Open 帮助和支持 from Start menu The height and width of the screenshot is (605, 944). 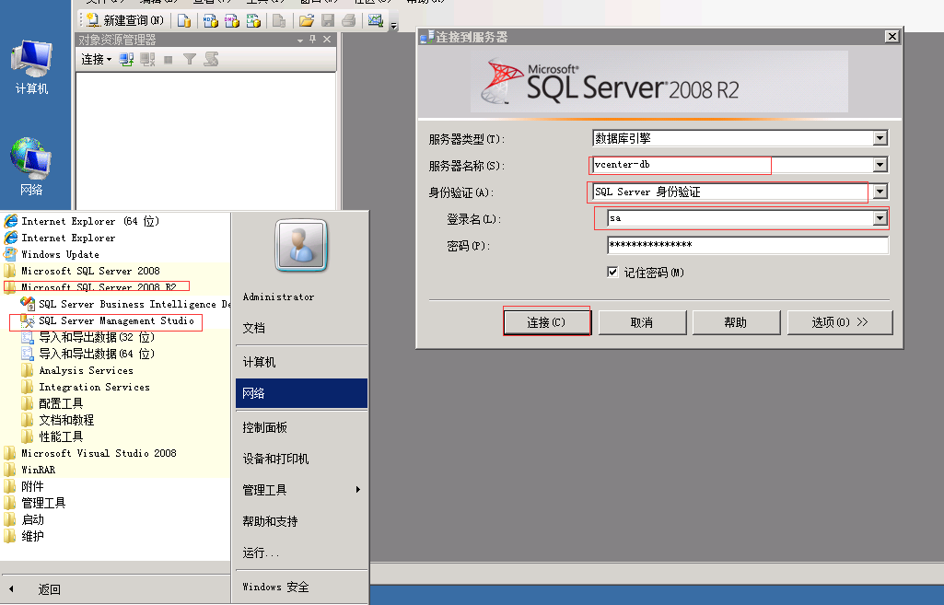click(270, 521)
